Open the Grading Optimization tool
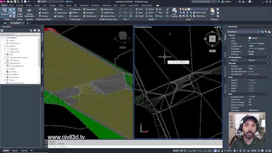This screenshot has height=153, width=272. click(x=29, y=12)
